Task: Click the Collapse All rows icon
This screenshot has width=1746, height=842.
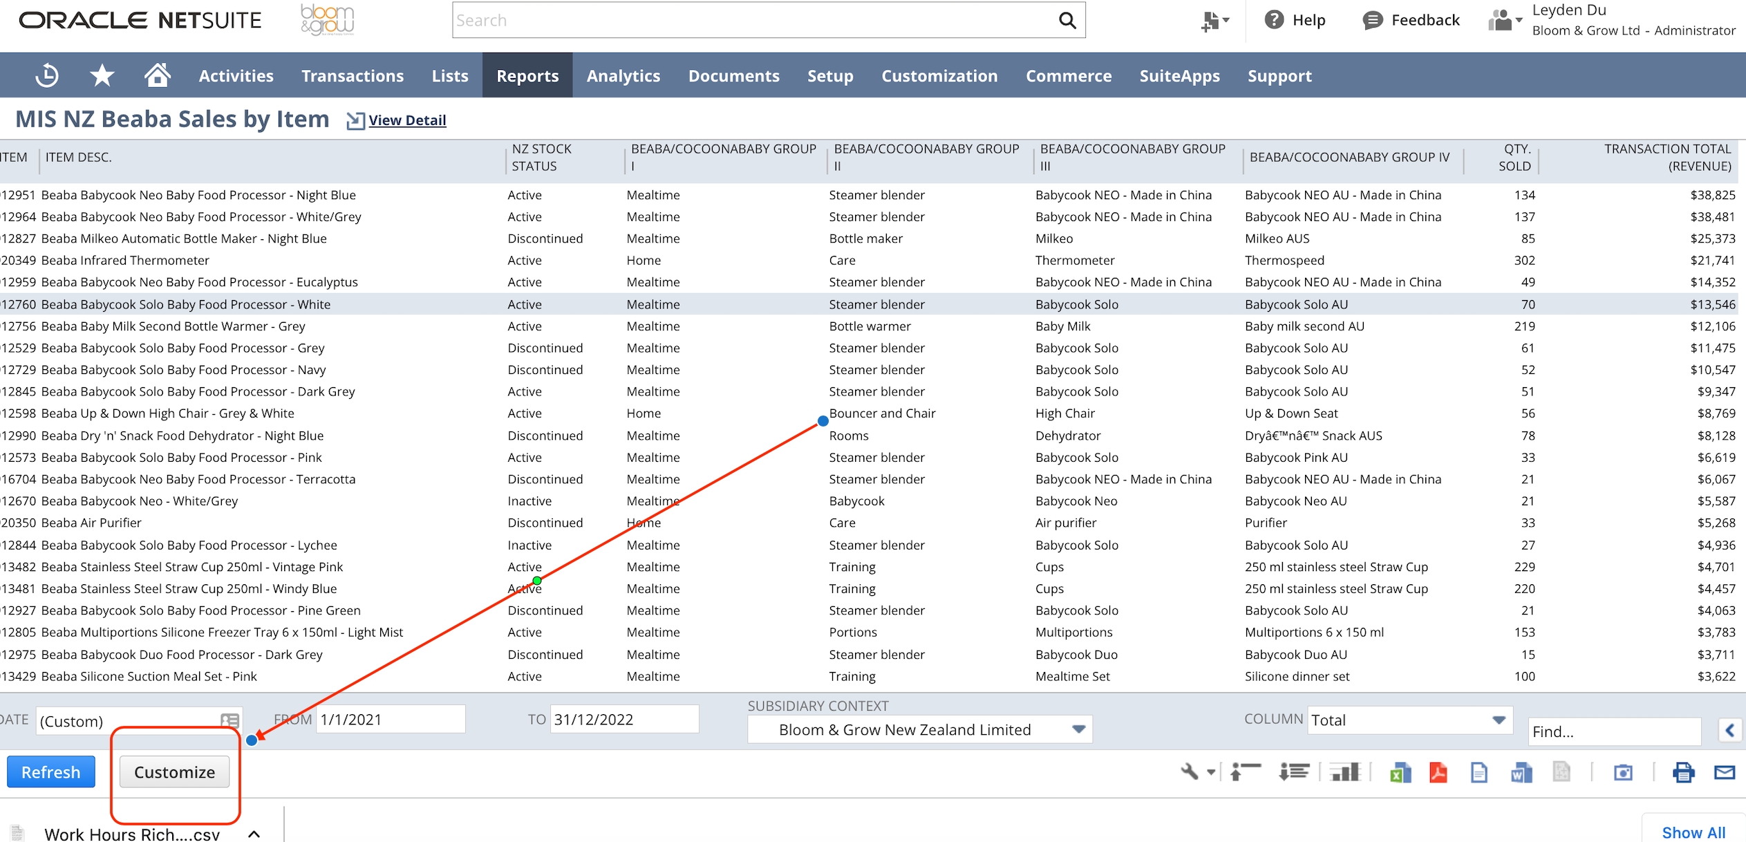Action: pos(1246,771)
